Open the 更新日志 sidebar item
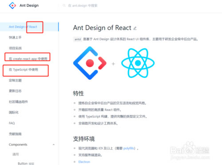This screenshot has width=222, height=165. (x=15, y=91)
